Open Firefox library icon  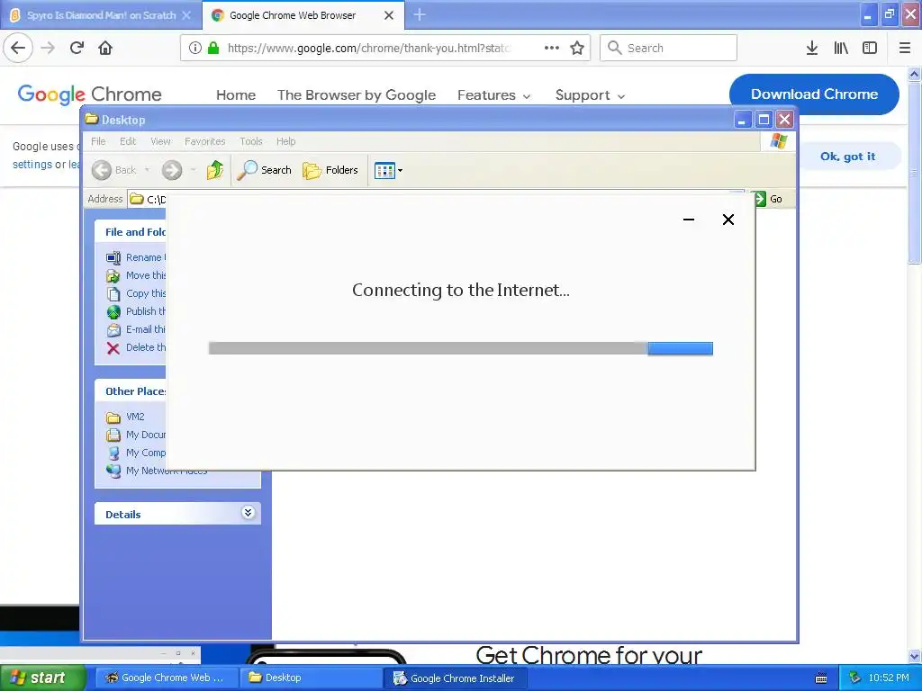point(841,48)
